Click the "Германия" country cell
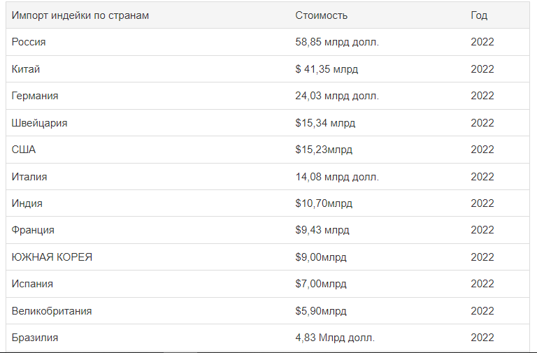 [x=35, y=96]
